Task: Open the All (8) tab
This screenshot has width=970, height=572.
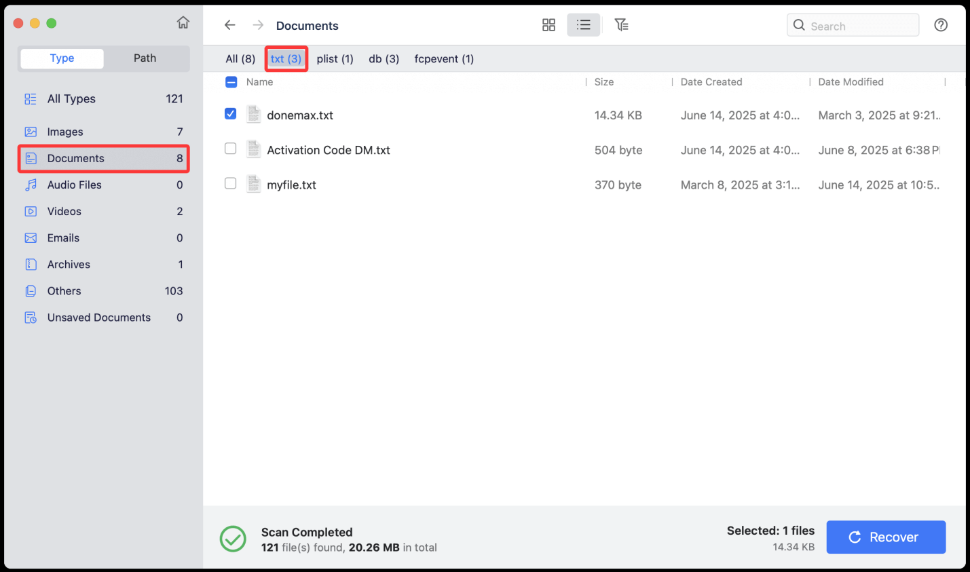Action: pyautogui.click(x=240, y=59)
